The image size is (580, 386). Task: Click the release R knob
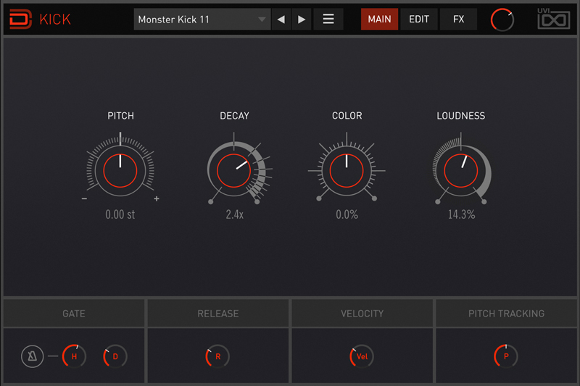(x=217, y=356)
